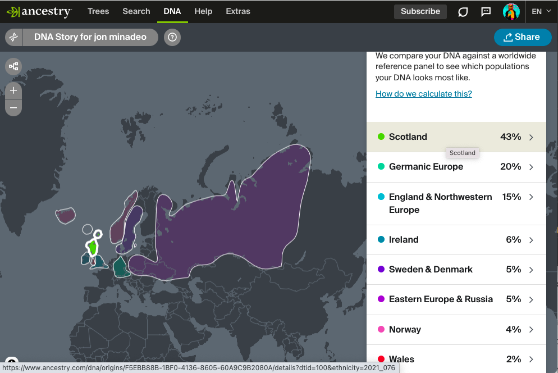Select the Wales row
Viewport: 558px width, 373px height.
click(456, 359)
